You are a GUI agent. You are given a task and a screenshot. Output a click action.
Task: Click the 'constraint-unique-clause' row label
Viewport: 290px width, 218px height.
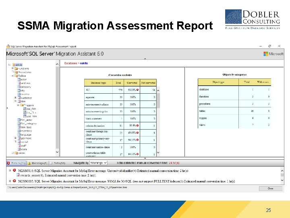[x=97, y=147]
